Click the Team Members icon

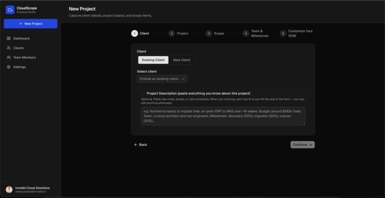click(x=9, y=57)
